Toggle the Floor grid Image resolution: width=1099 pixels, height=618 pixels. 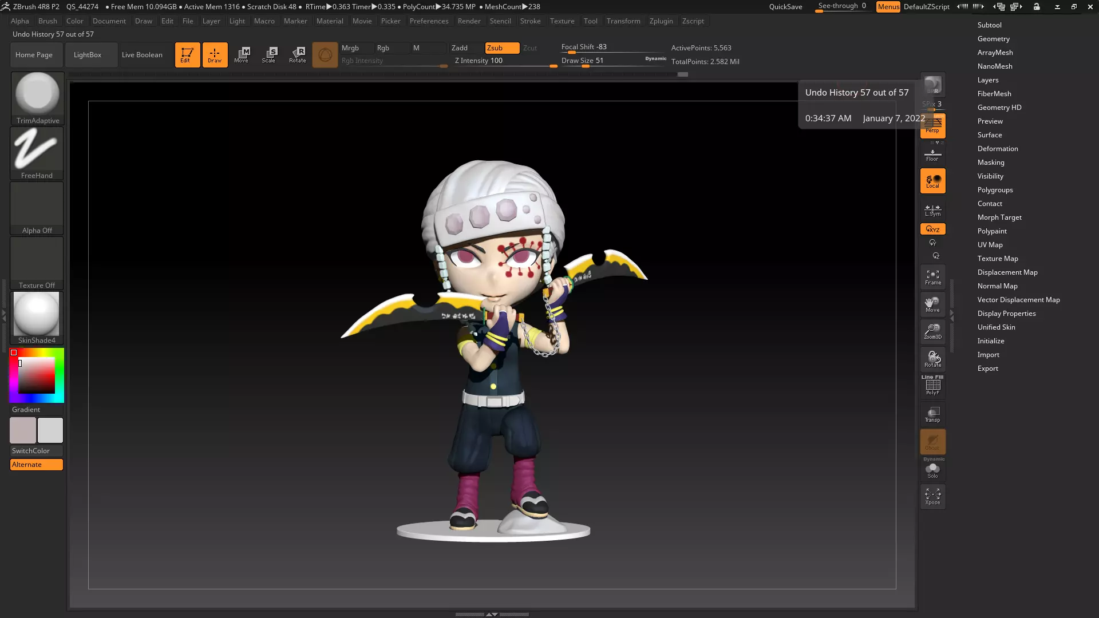[932, 154]
